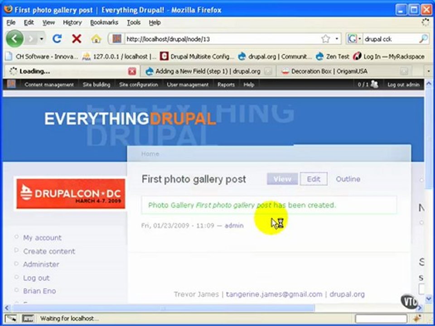Click the admin menu Drupal icon
Screen dimensions: 435x326
pyautogui.click(x=11, y=84)
